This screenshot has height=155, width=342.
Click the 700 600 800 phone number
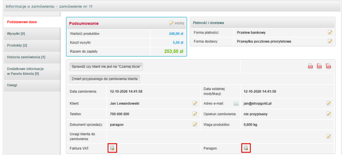(x=120, y=114)
